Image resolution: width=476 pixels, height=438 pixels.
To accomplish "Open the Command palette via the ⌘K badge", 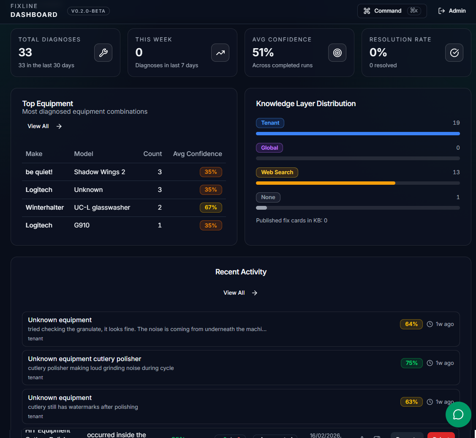I will click(x=414, y=11).
